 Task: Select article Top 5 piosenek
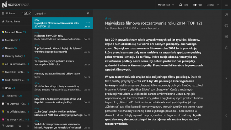point(63,48)
